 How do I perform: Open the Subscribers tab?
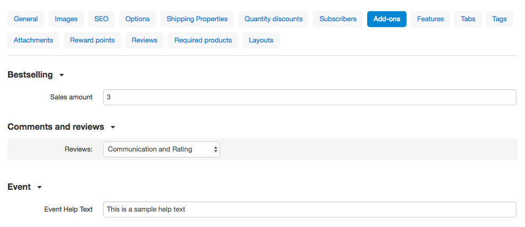tap(338, 19)
